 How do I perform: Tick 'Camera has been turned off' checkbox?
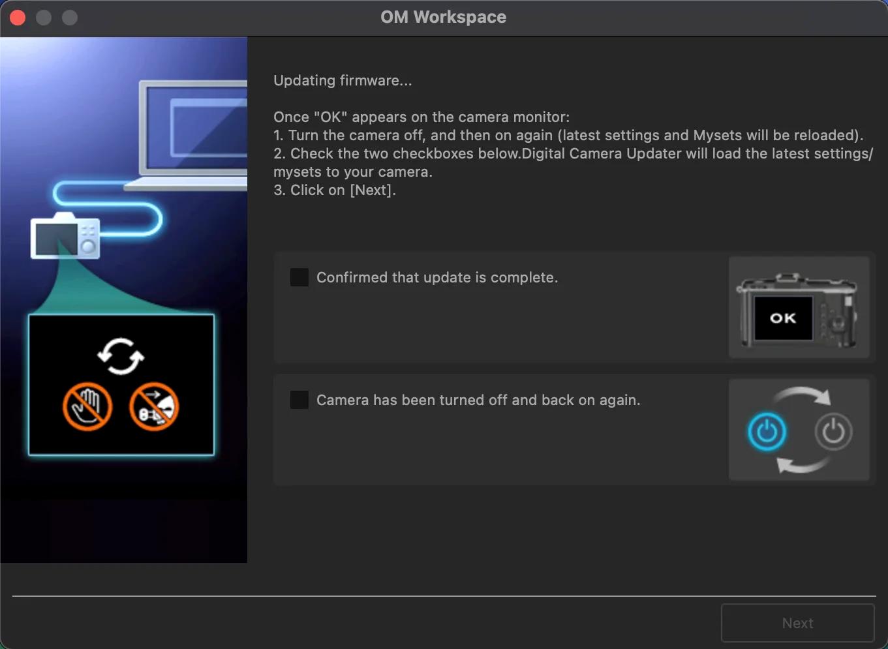[299, 400]
